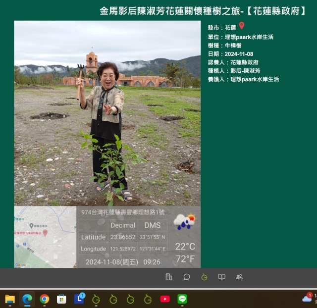This screenshot has width=317, height=308.
Task: Open the LINE app from the taskbar
Action: click(x=182, y=299)
